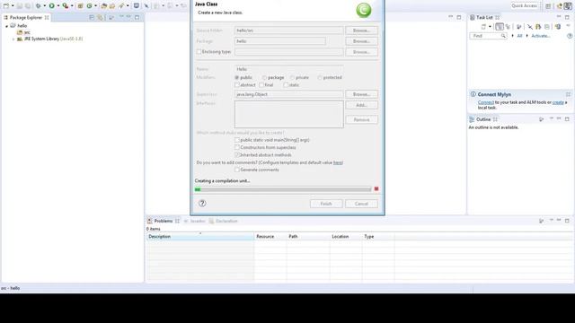
Task: Check the final modifier checkbox
Action: (261, 85)
